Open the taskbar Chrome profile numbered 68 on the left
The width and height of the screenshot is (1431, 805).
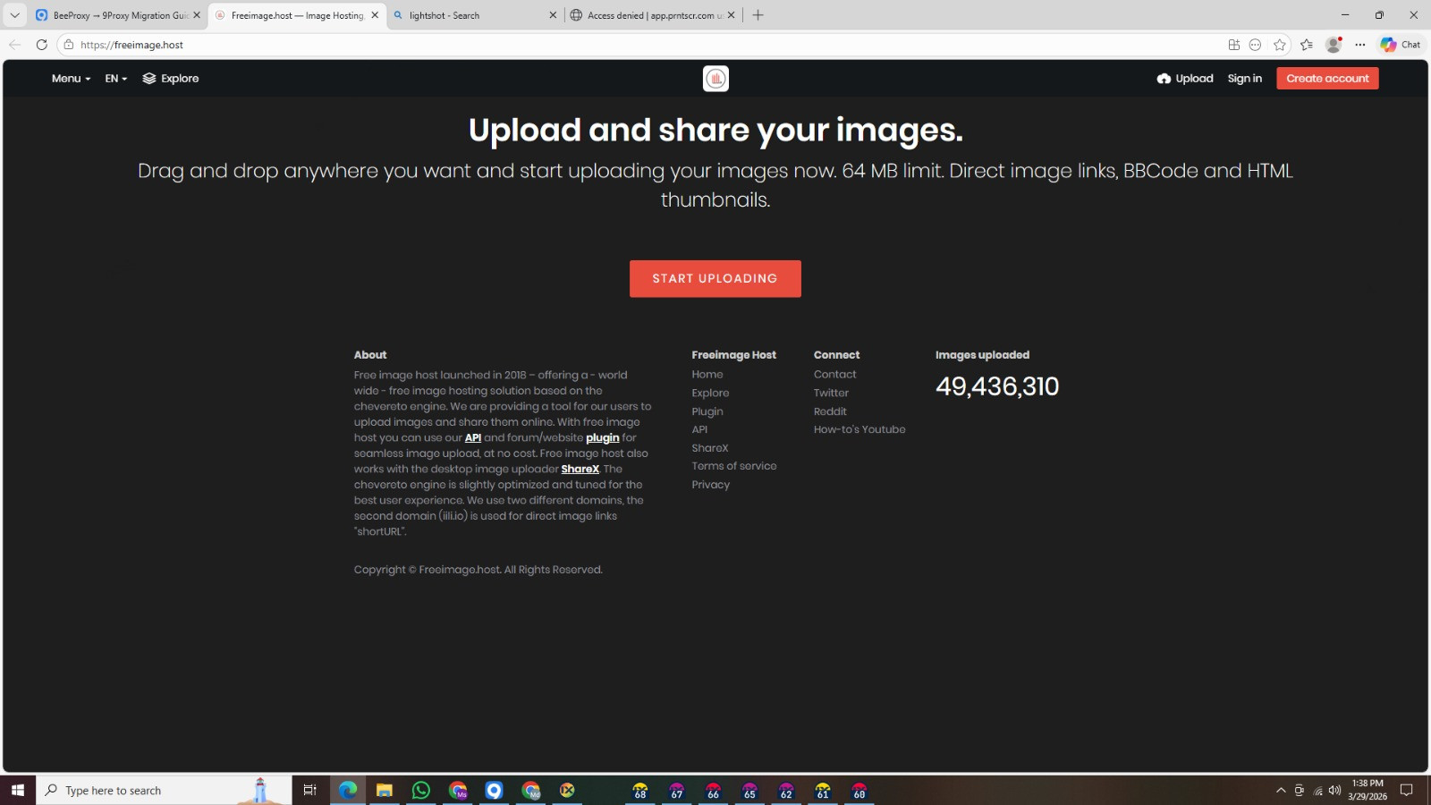coord(640,791)
